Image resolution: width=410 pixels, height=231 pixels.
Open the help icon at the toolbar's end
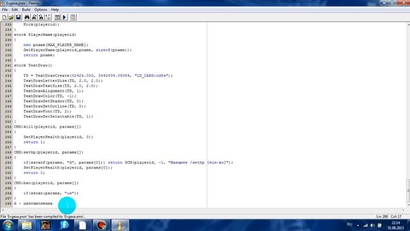(x=73, y=17)
